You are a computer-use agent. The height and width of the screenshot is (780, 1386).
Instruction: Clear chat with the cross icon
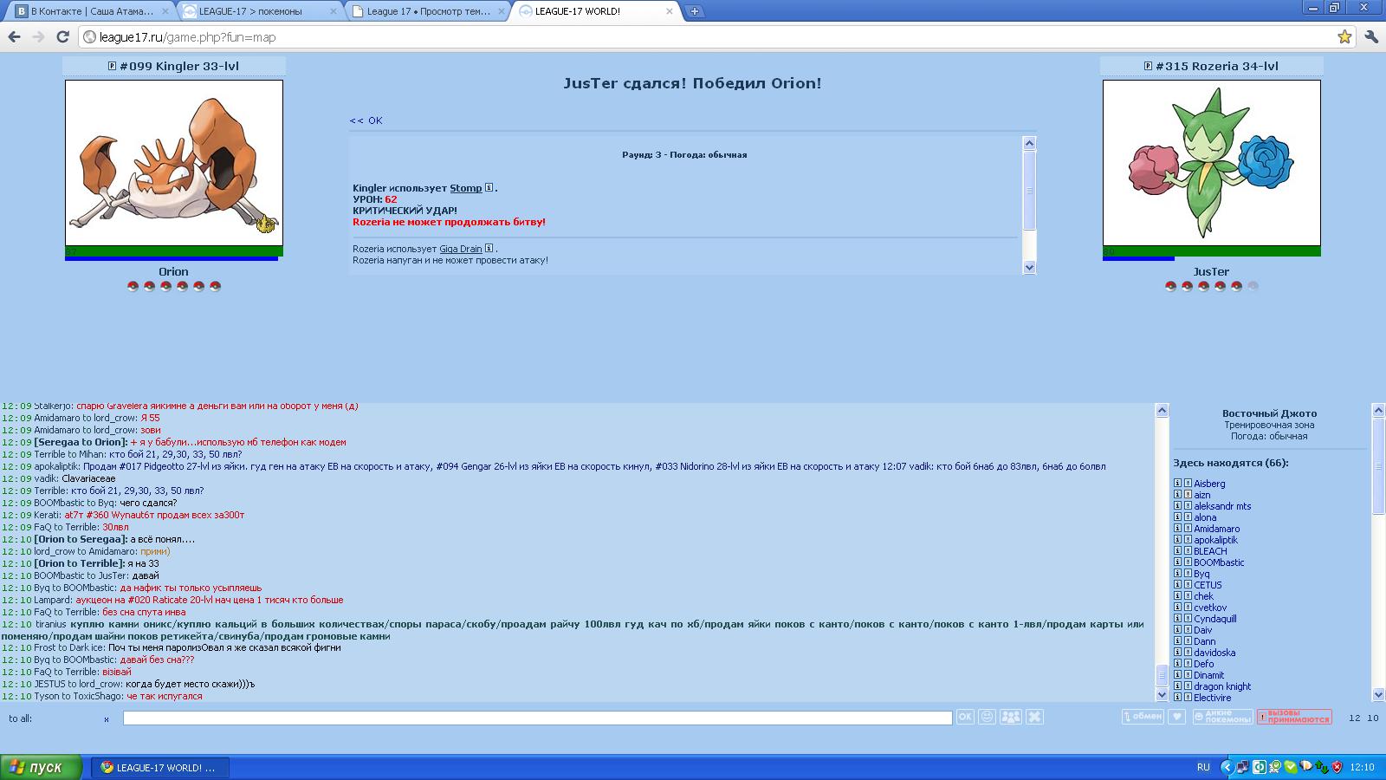[x=1034, y=717]
